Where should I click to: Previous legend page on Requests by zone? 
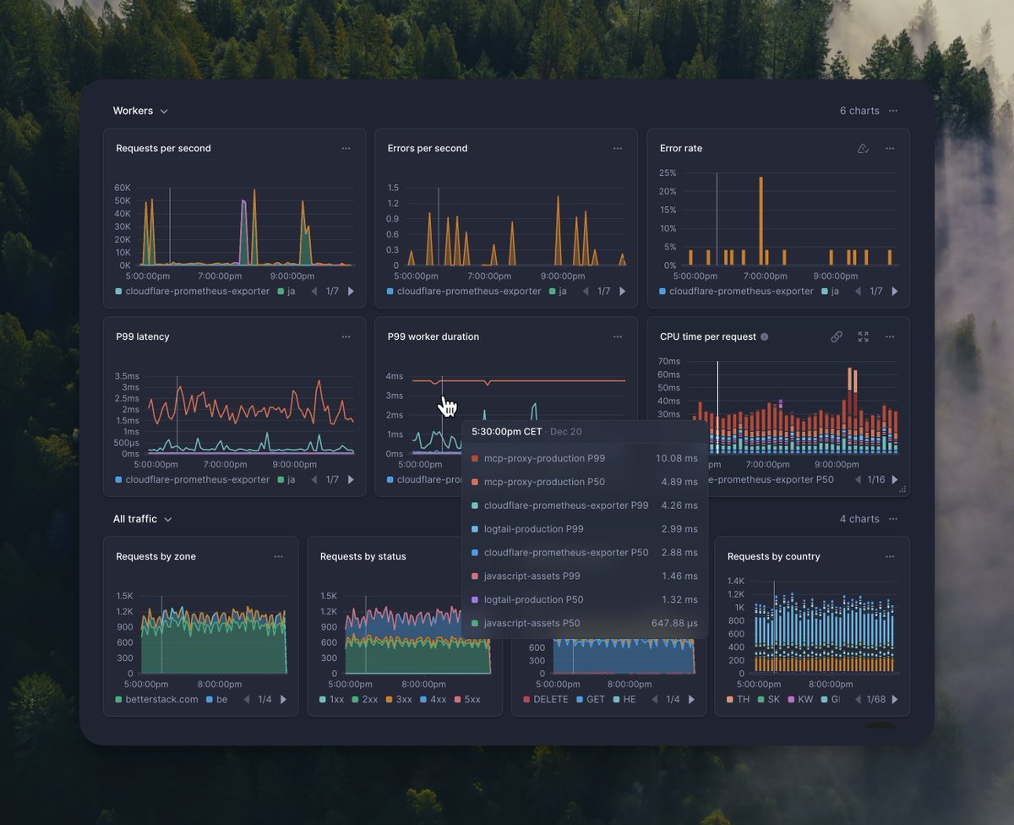[x=247, y=699]
